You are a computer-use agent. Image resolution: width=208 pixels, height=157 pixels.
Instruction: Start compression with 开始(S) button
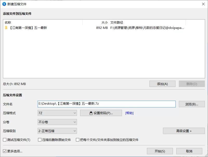pyautogui.click(x=160, y=151)
